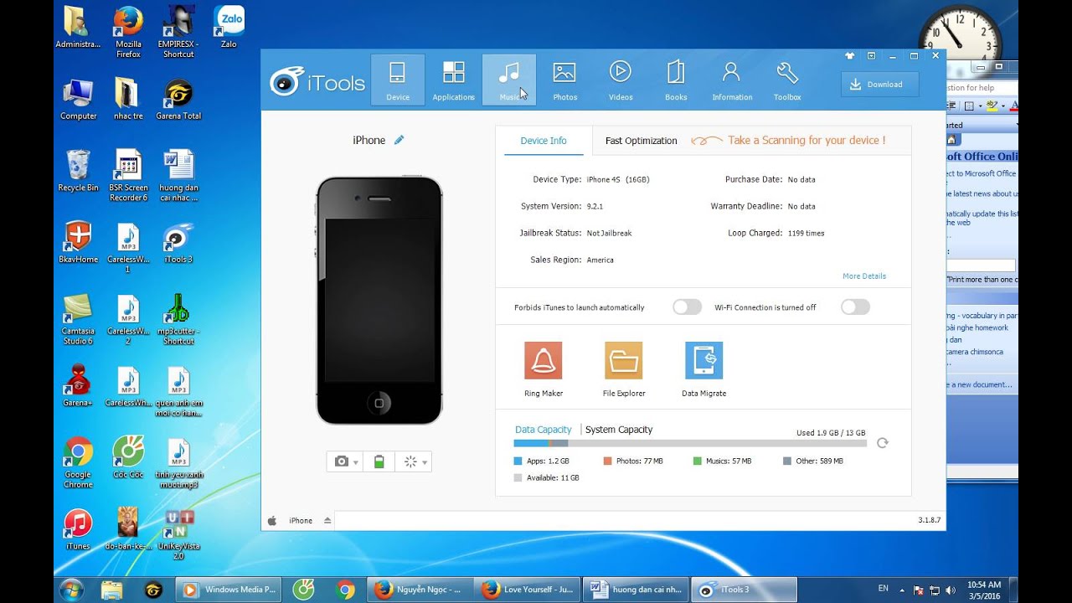Switch to the Device Info tab
The height and width of the screenshot is (603, 1072).
point(544,141)
